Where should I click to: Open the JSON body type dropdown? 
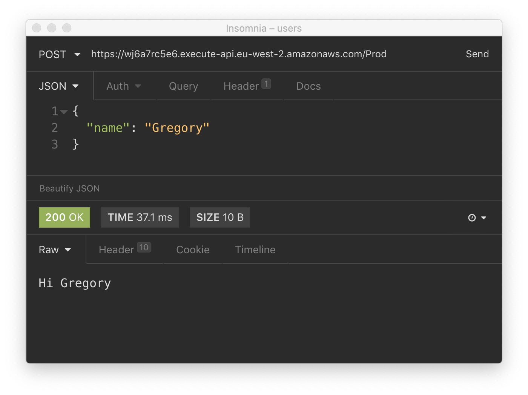58,86
